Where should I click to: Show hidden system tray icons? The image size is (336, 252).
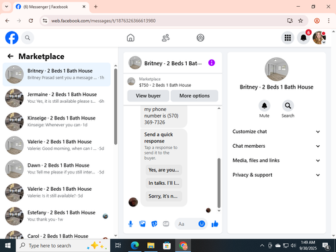pyautogui.click(x=262, y=246)
